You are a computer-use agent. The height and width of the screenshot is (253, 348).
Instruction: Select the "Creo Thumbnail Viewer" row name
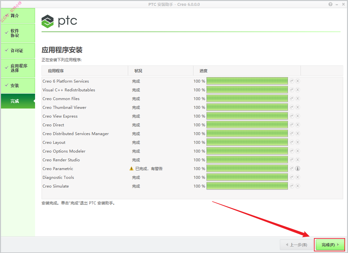[64, 107]
